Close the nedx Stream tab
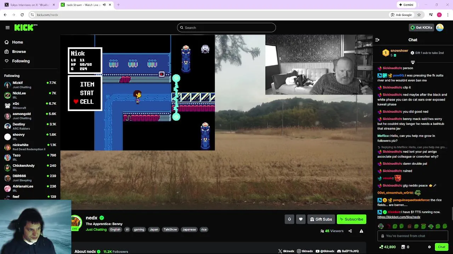This screenshot has height=254, width=453. 110,5
